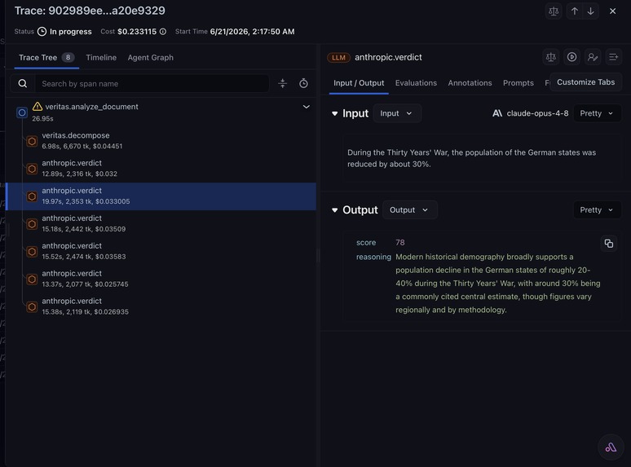Select anthropic.verdict span costing $0.026935

pyautogui.click(x=161, y=306)
